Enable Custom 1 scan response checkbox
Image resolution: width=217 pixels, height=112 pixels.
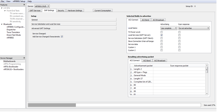(179, 47)
